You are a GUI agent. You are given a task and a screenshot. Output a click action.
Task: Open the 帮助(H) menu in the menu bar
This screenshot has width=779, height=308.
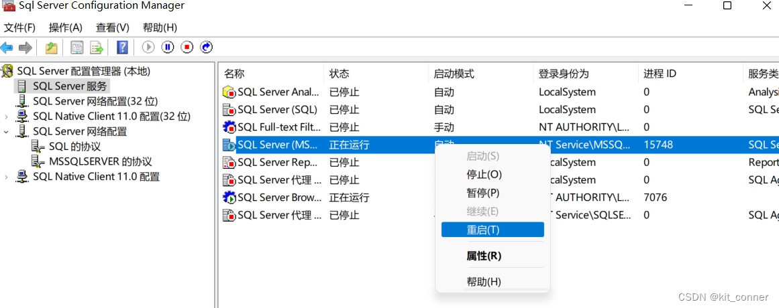click(x=160, y=27)
